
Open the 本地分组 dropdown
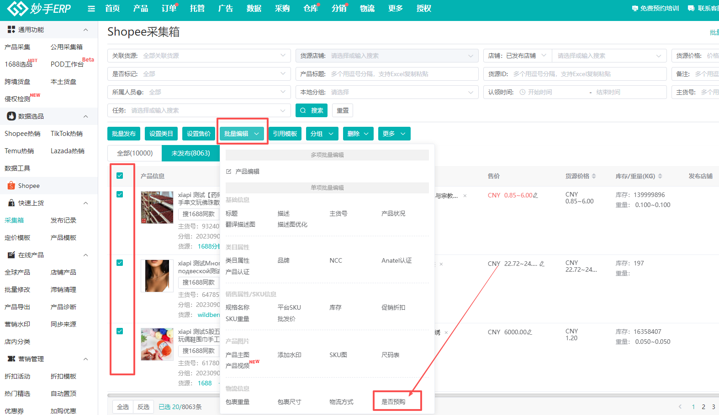coord(387,92)
